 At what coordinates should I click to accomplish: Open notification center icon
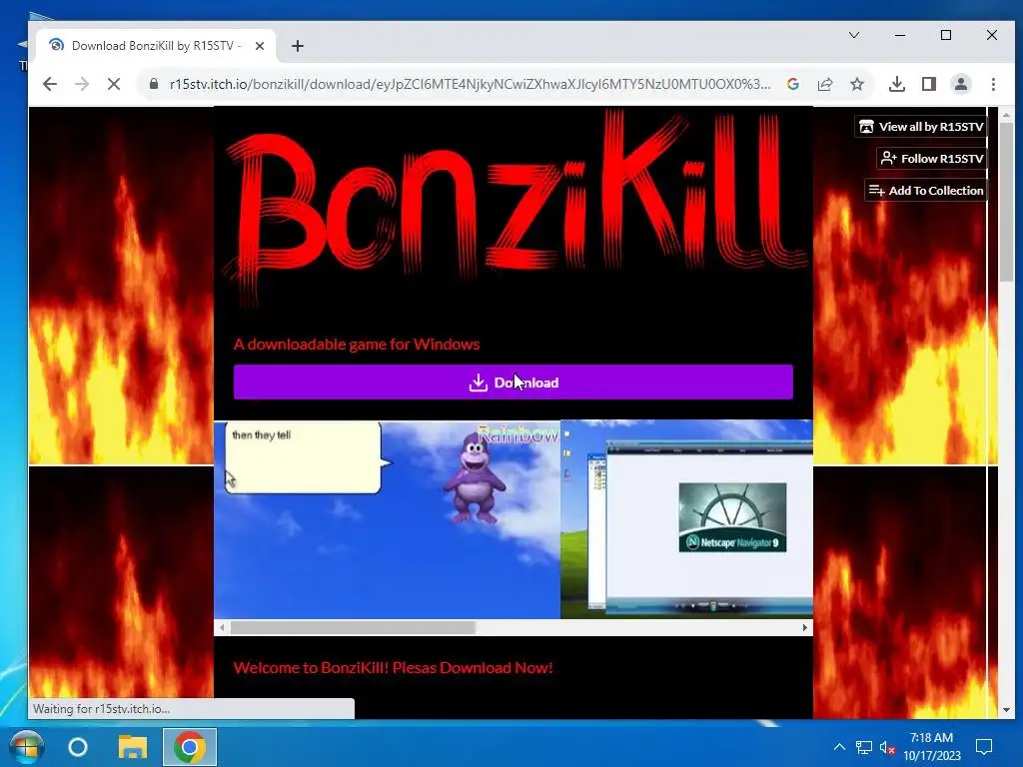[984, 747]
